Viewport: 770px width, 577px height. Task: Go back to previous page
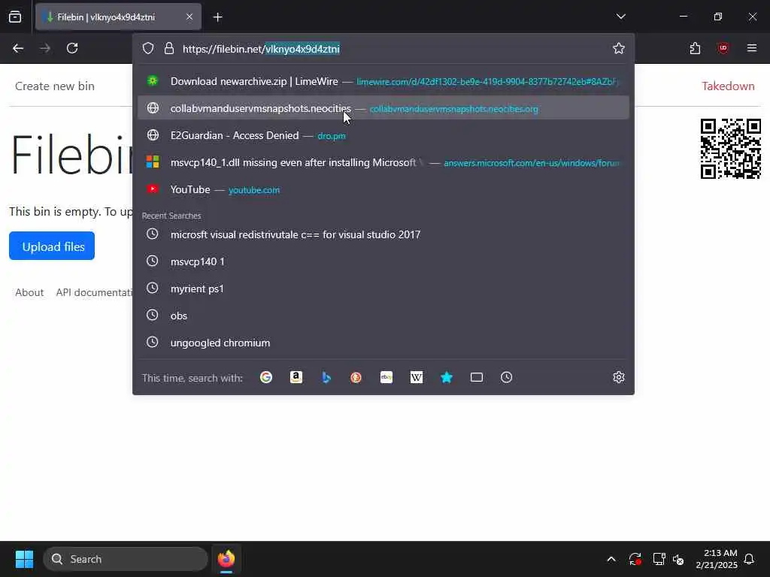point(18,48)
